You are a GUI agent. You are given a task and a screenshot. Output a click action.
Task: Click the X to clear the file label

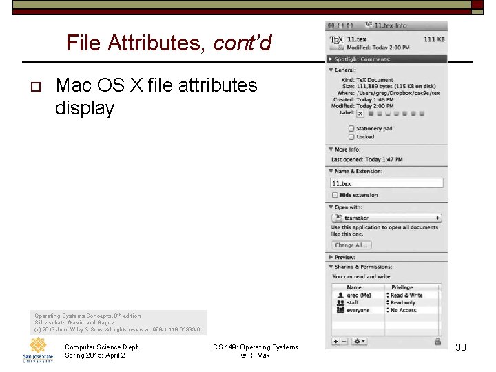360,114
